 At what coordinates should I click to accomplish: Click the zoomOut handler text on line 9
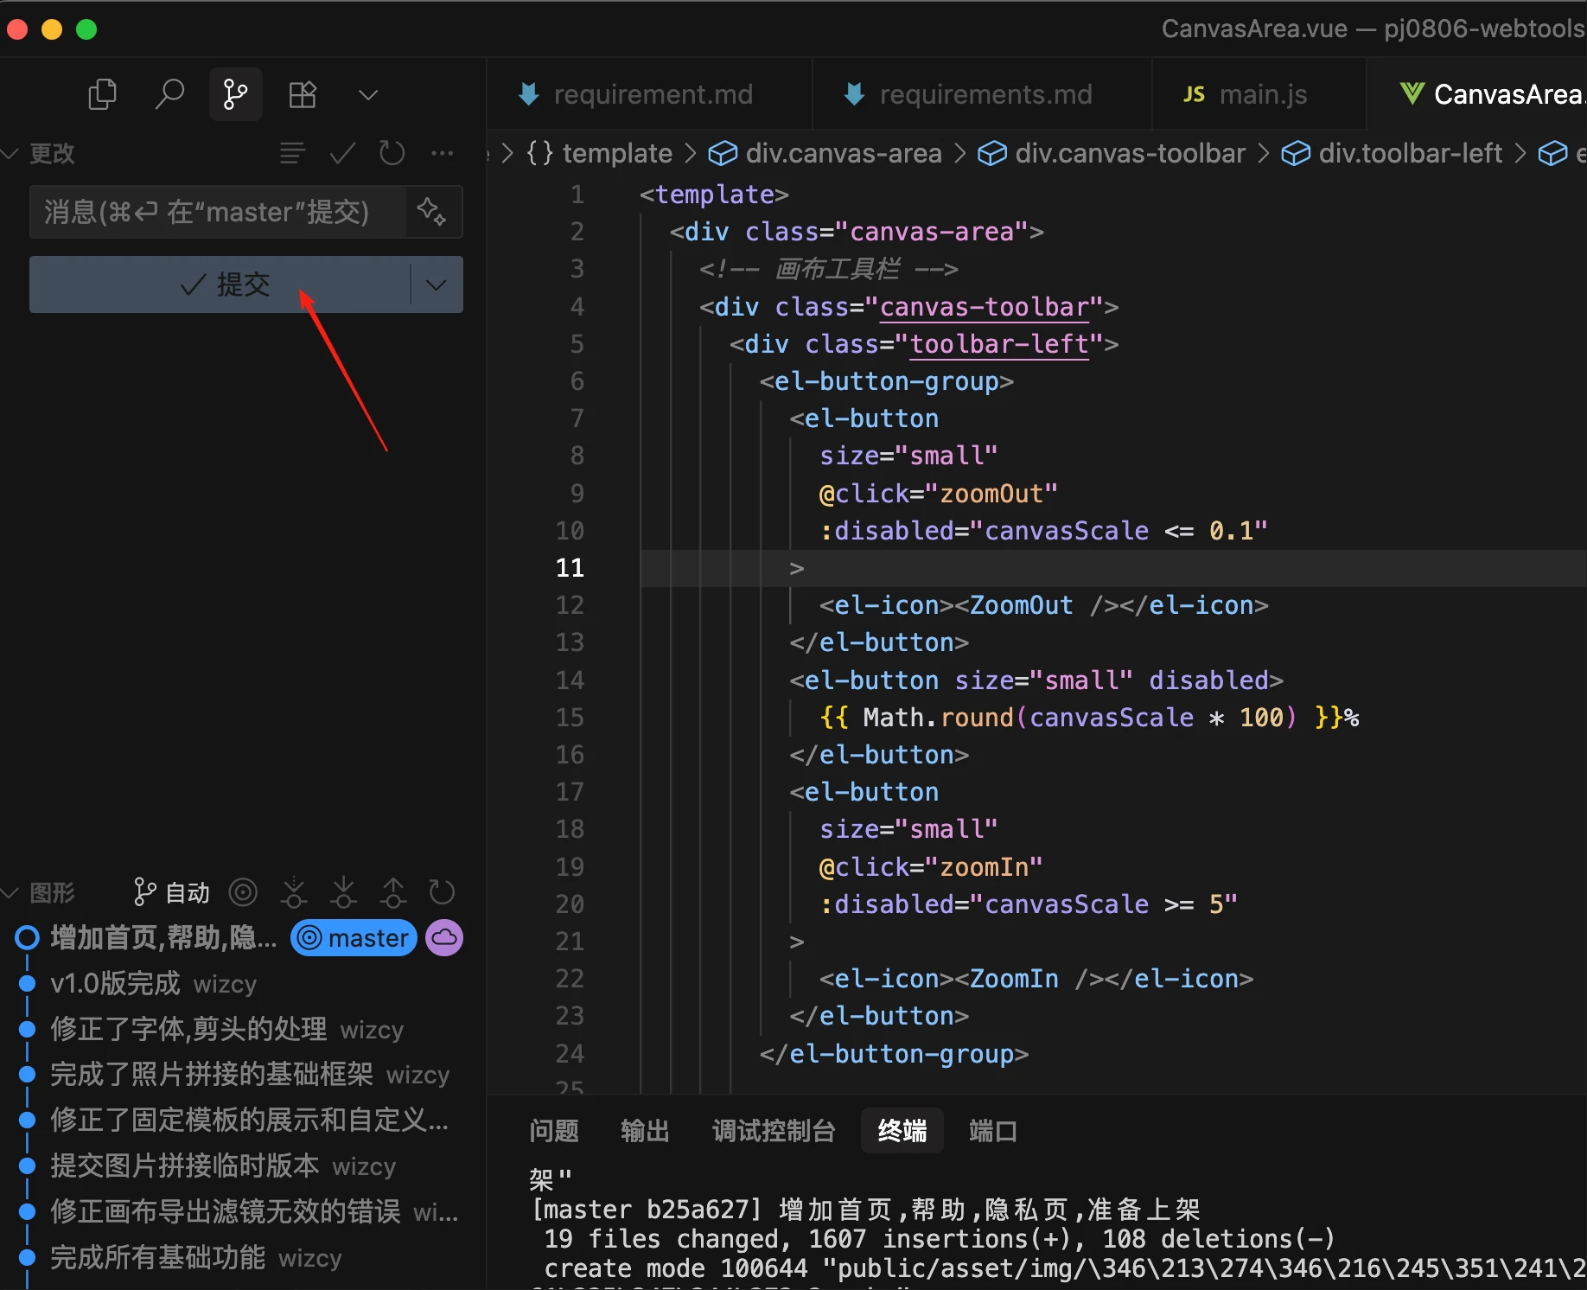[991, 494]
